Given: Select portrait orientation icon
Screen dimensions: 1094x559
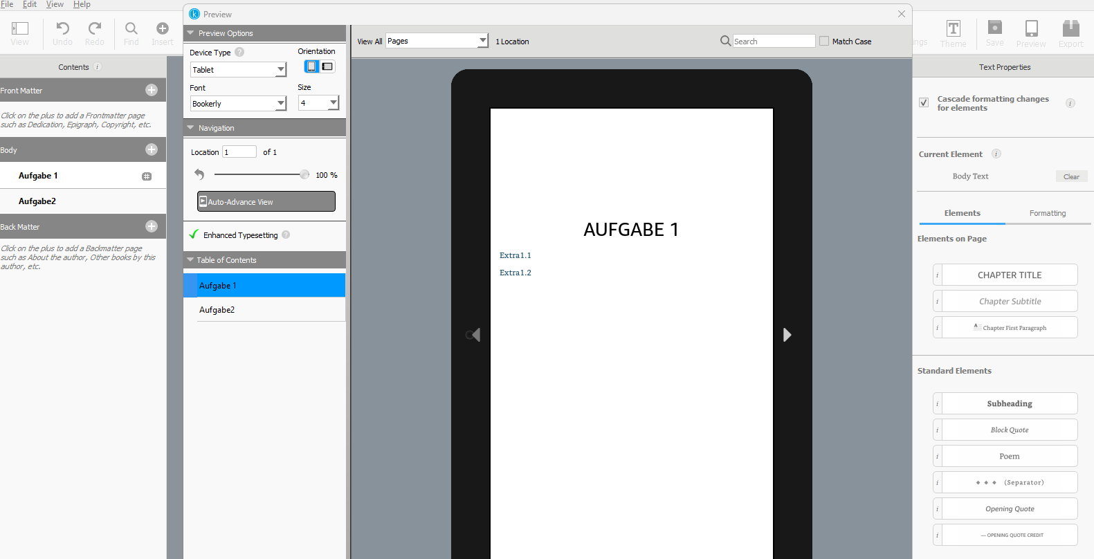Looking at the screenshot, I should pos(311,66).
